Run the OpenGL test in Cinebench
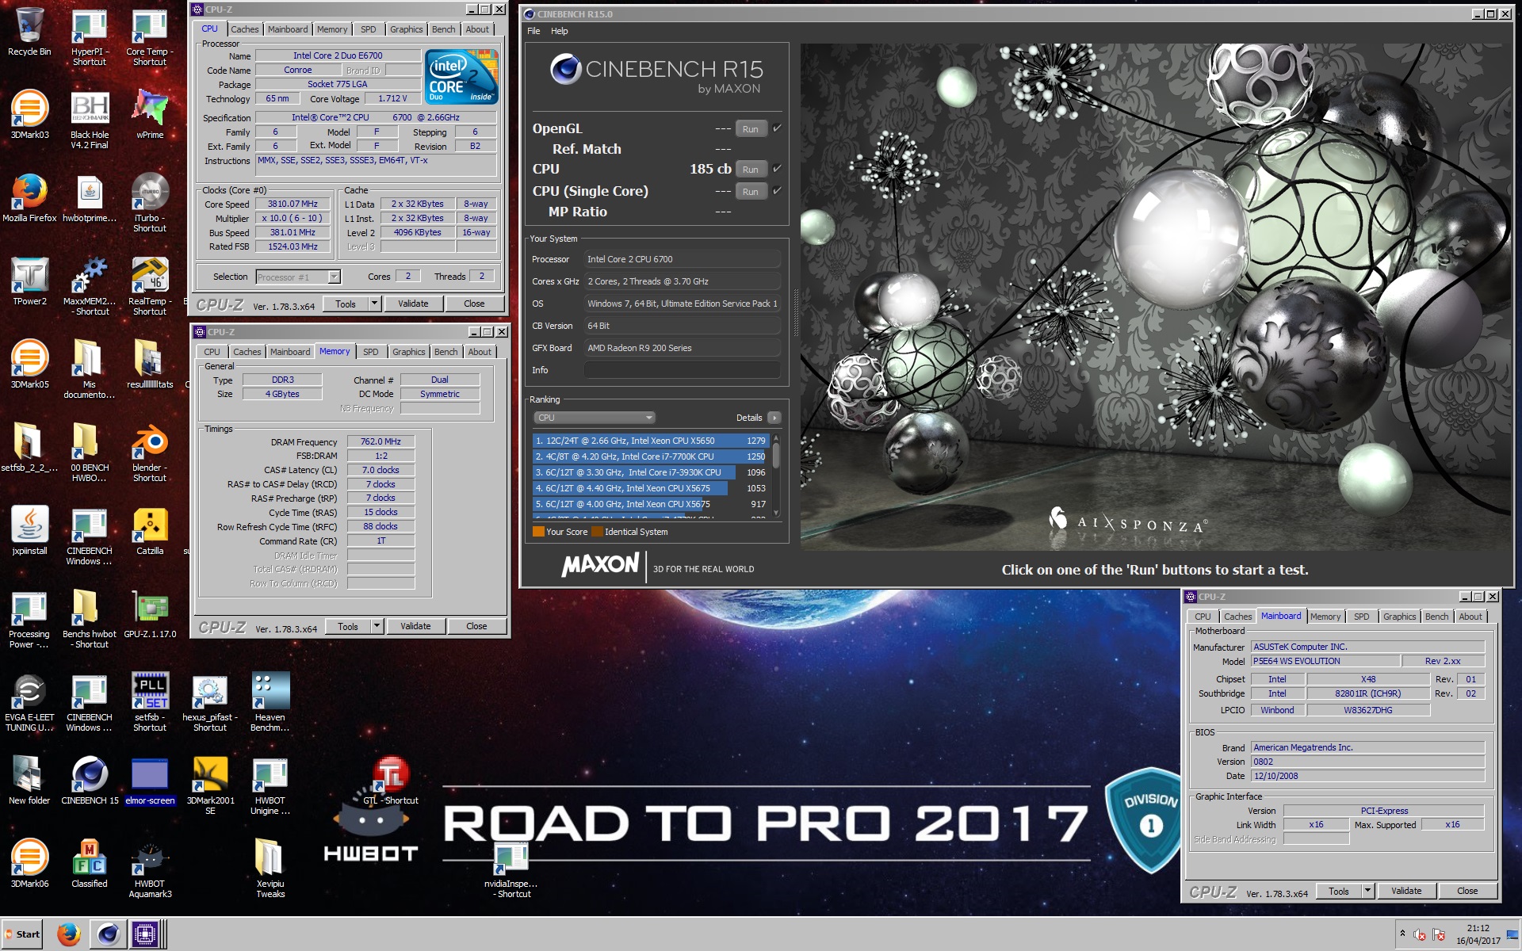Viewport: 1522px width, 951px height. click(x=751, y=129)
